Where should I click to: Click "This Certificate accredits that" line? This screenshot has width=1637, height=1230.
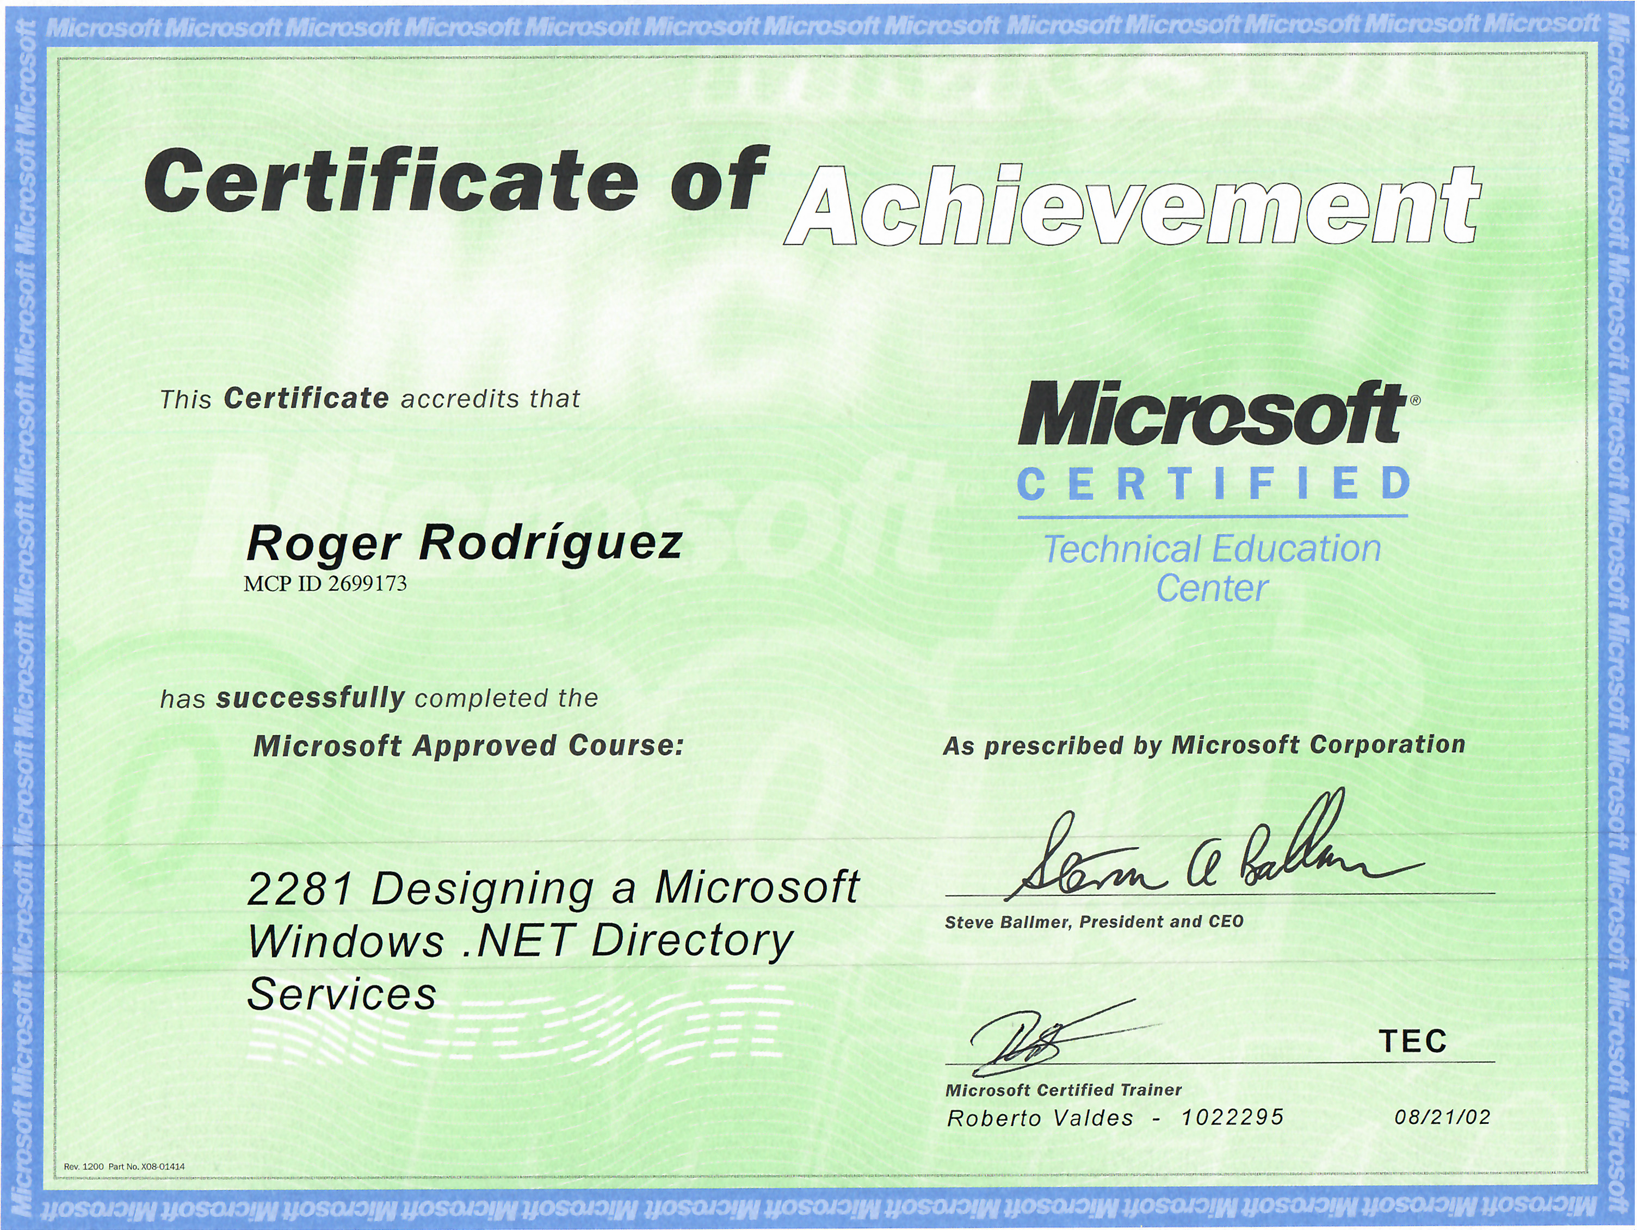pos(370,399)
